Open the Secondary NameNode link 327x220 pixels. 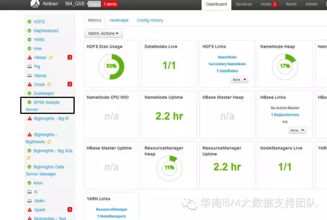pos(227,64)
